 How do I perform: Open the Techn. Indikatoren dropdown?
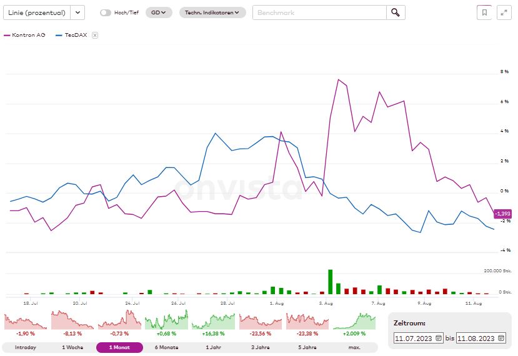212,12
